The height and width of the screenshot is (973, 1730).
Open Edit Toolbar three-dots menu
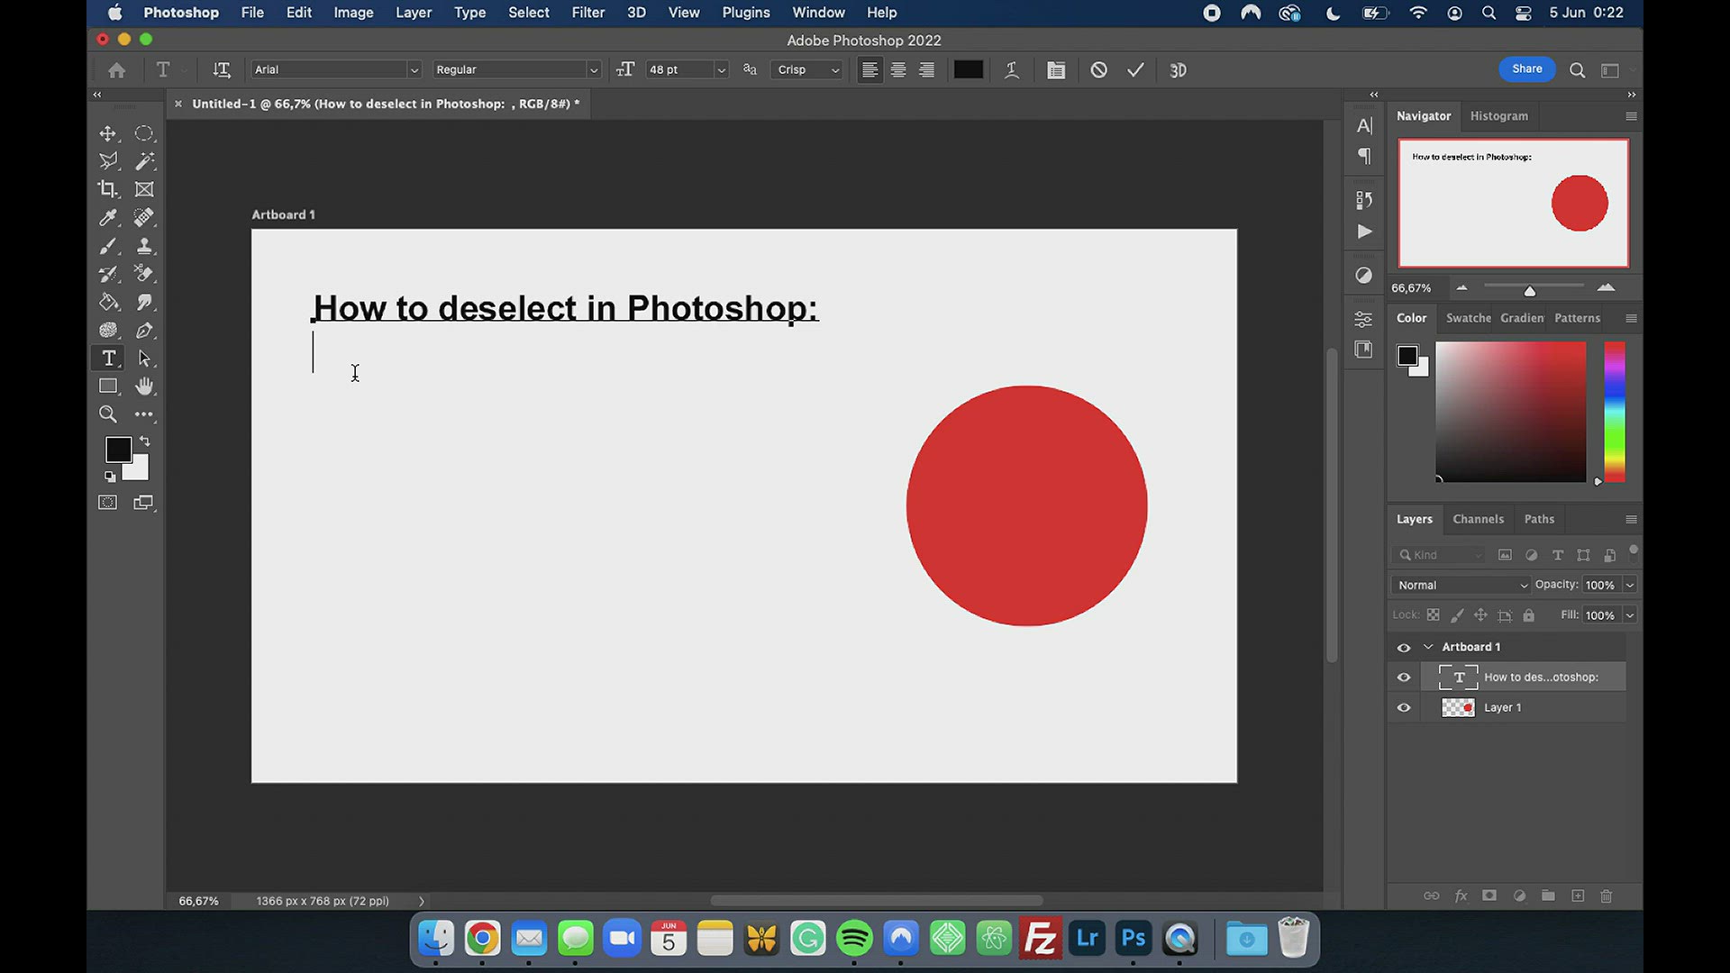(x=144, y=414)
